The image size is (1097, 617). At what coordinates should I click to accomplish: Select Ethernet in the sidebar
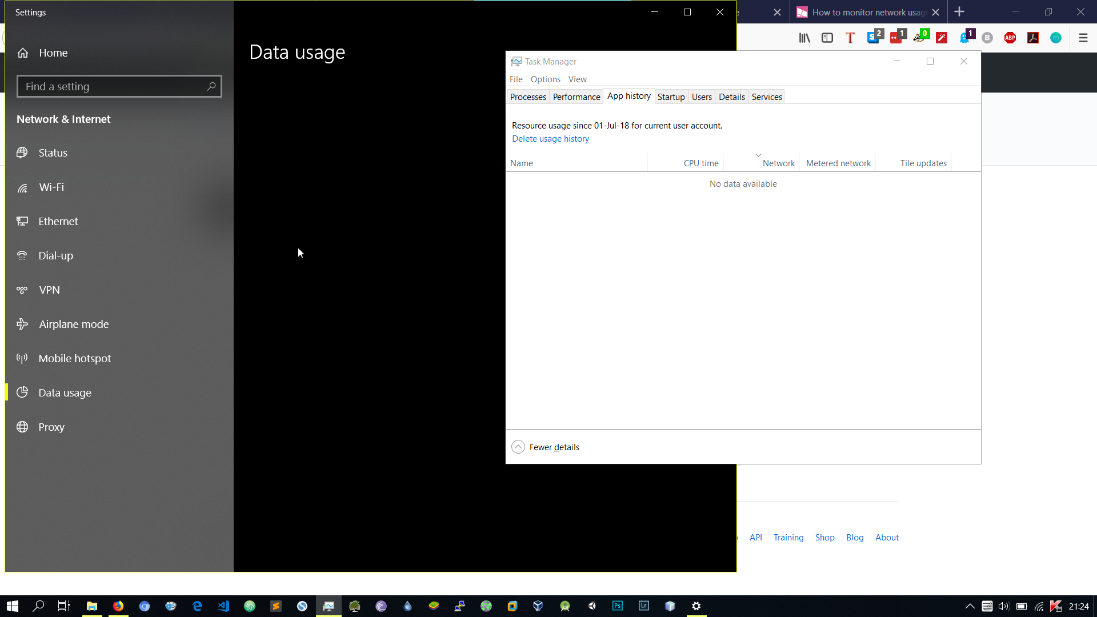click(58, 221)
